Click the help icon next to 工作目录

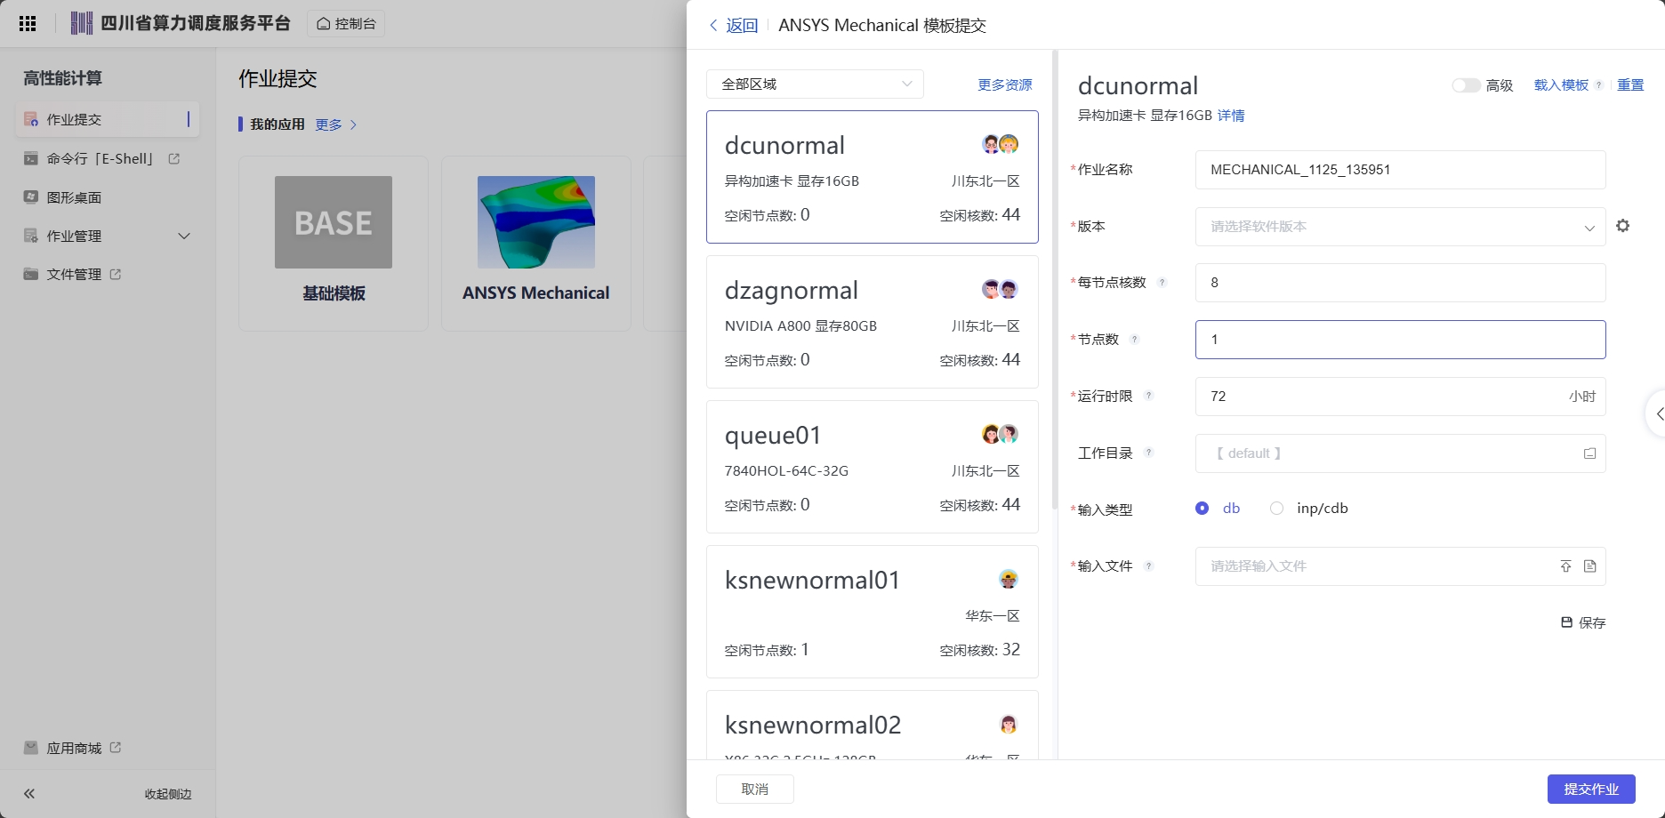pos(1148,453)
